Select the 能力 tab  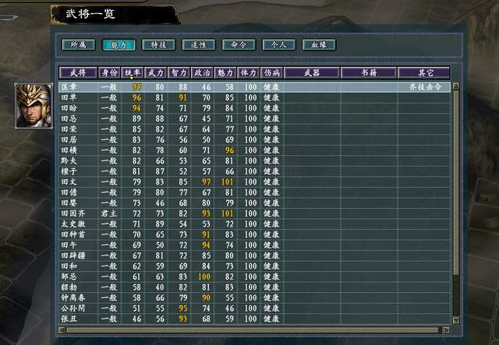tap(119, 45)
